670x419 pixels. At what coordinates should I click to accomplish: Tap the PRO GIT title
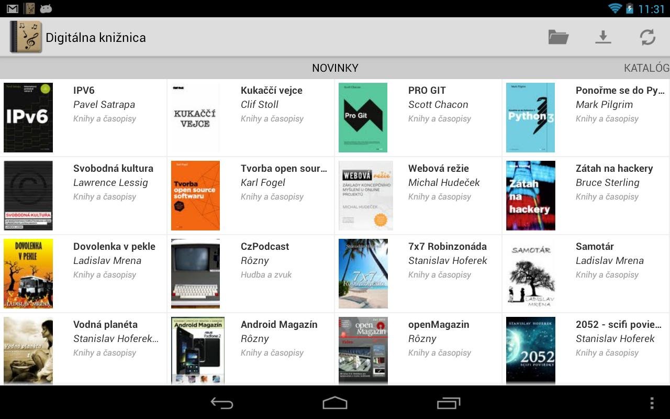(x=427, y=90)
